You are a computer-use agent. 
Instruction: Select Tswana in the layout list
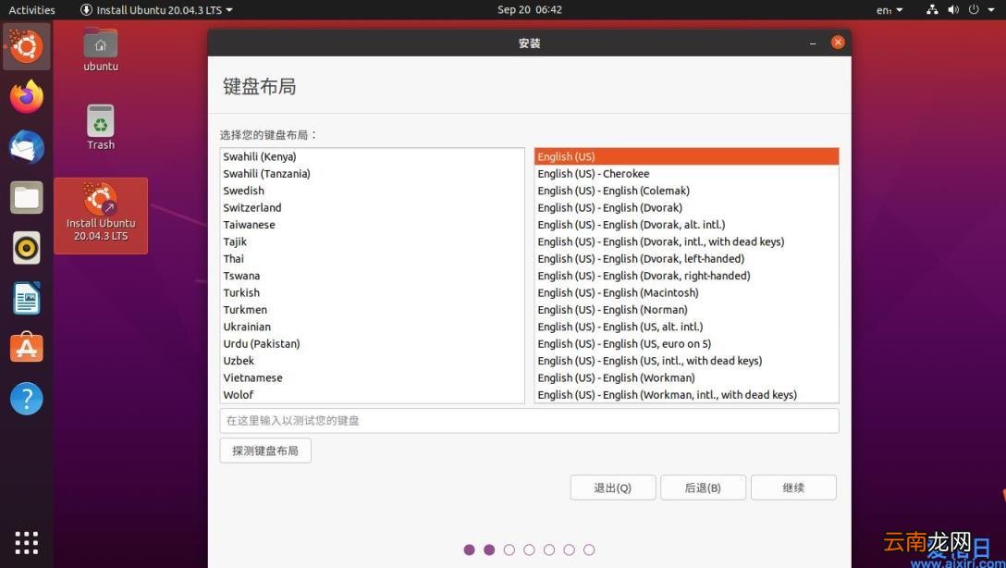pyautogui.click(x=372, y=276)
